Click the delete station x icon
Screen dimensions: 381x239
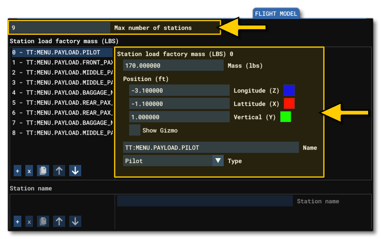(29, 171)
